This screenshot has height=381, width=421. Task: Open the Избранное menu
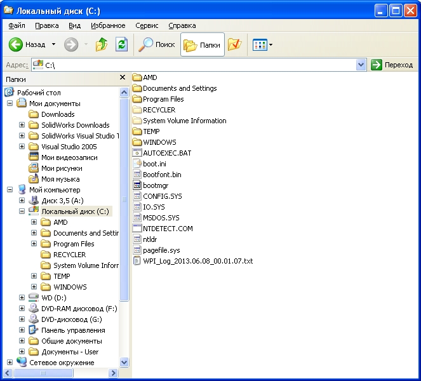[108, 25]
